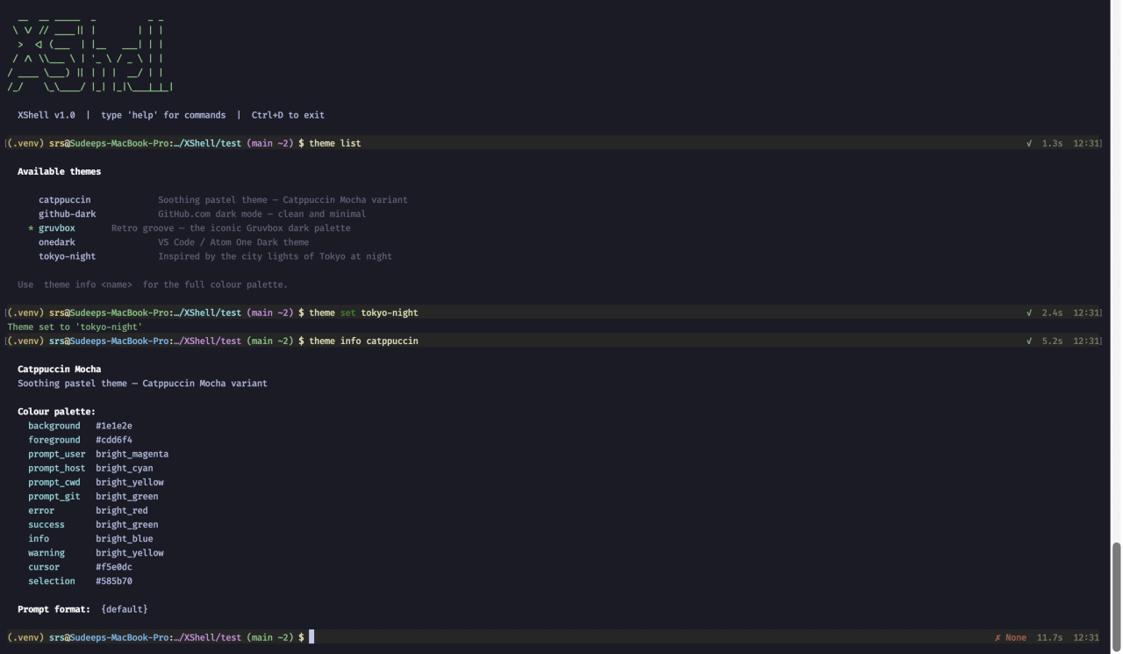Viewport: 1123px width, 654px height.
Task: Click the asterisk marker beside gruvbox
Action: coord(31,228)
